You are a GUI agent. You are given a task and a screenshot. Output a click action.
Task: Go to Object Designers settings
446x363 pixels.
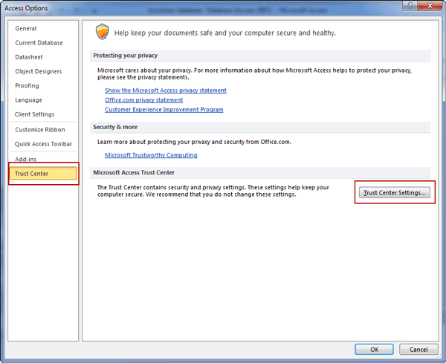[39, 71]
